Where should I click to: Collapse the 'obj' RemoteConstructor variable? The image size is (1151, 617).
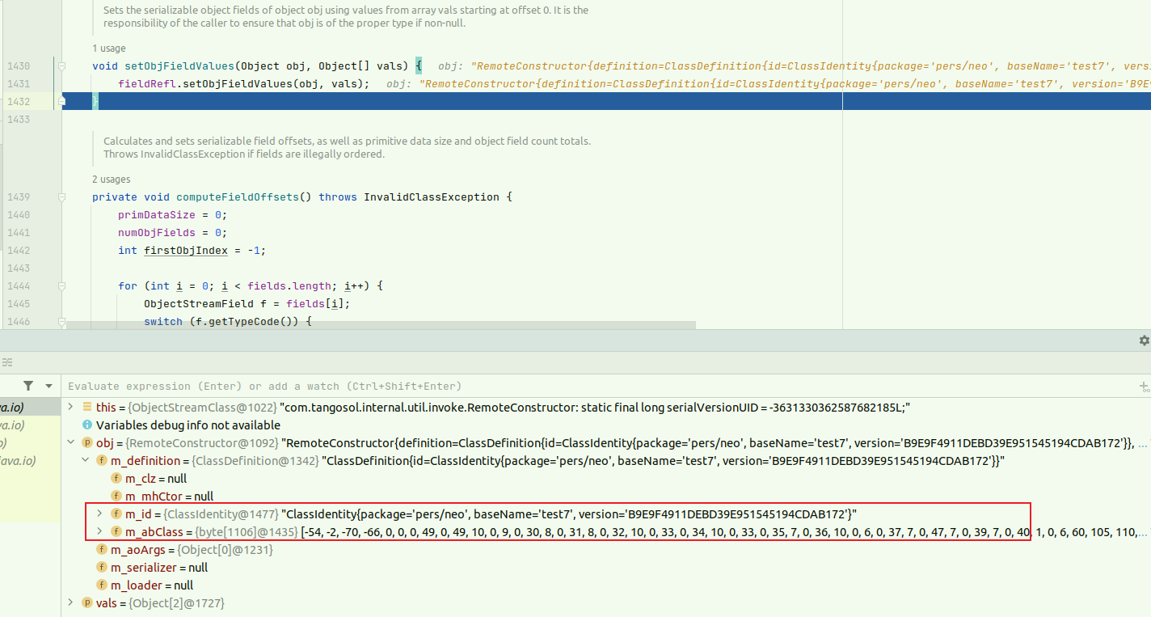tap(71, 442)
